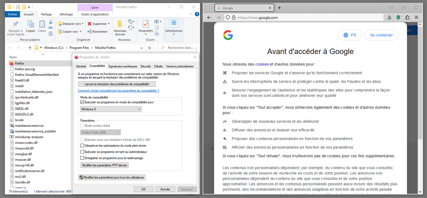Image resolution: width=427 pixels, height=198 pixels.
Task: Click Modifier les paramètres PPP élevés button
Action: [105, 165]
